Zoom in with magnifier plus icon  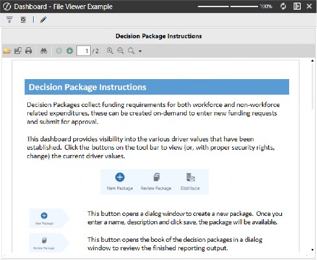[110, 51]
